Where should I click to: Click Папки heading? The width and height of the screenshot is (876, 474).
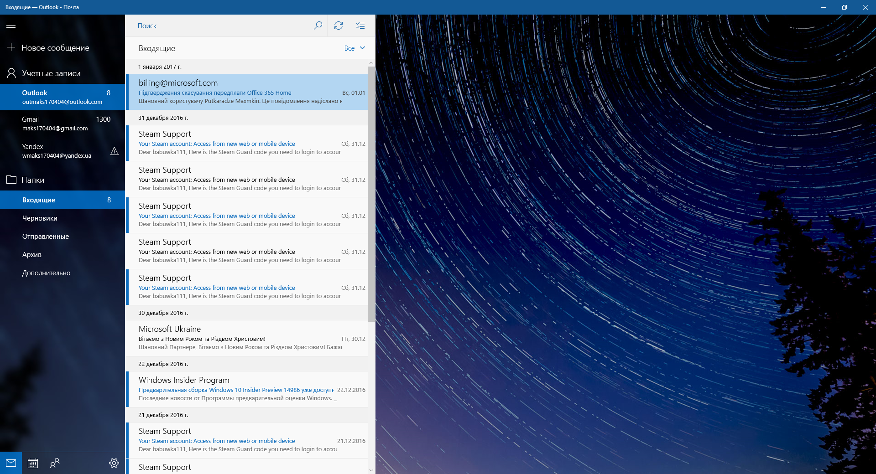pos(33,180)
